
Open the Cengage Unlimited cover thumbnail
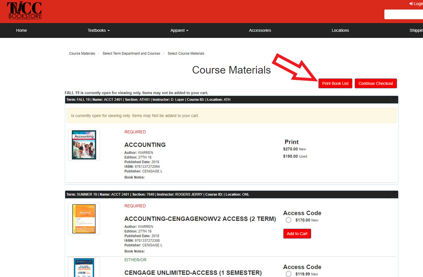coord(84,267)
